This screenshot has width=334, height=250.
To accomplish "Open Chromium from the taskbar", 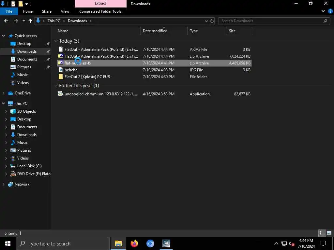I will 150,243.
